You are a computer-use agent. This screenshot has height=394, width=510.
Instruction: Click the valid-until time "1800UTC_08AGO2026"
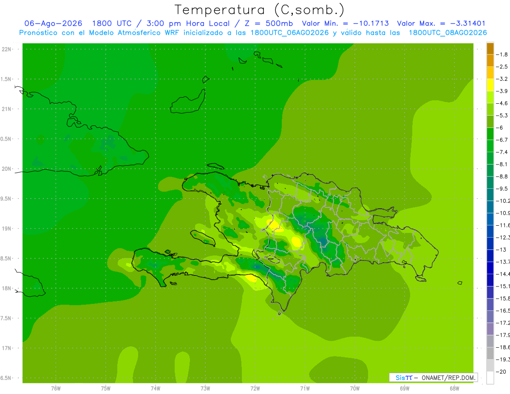click(x=448, y=33)
